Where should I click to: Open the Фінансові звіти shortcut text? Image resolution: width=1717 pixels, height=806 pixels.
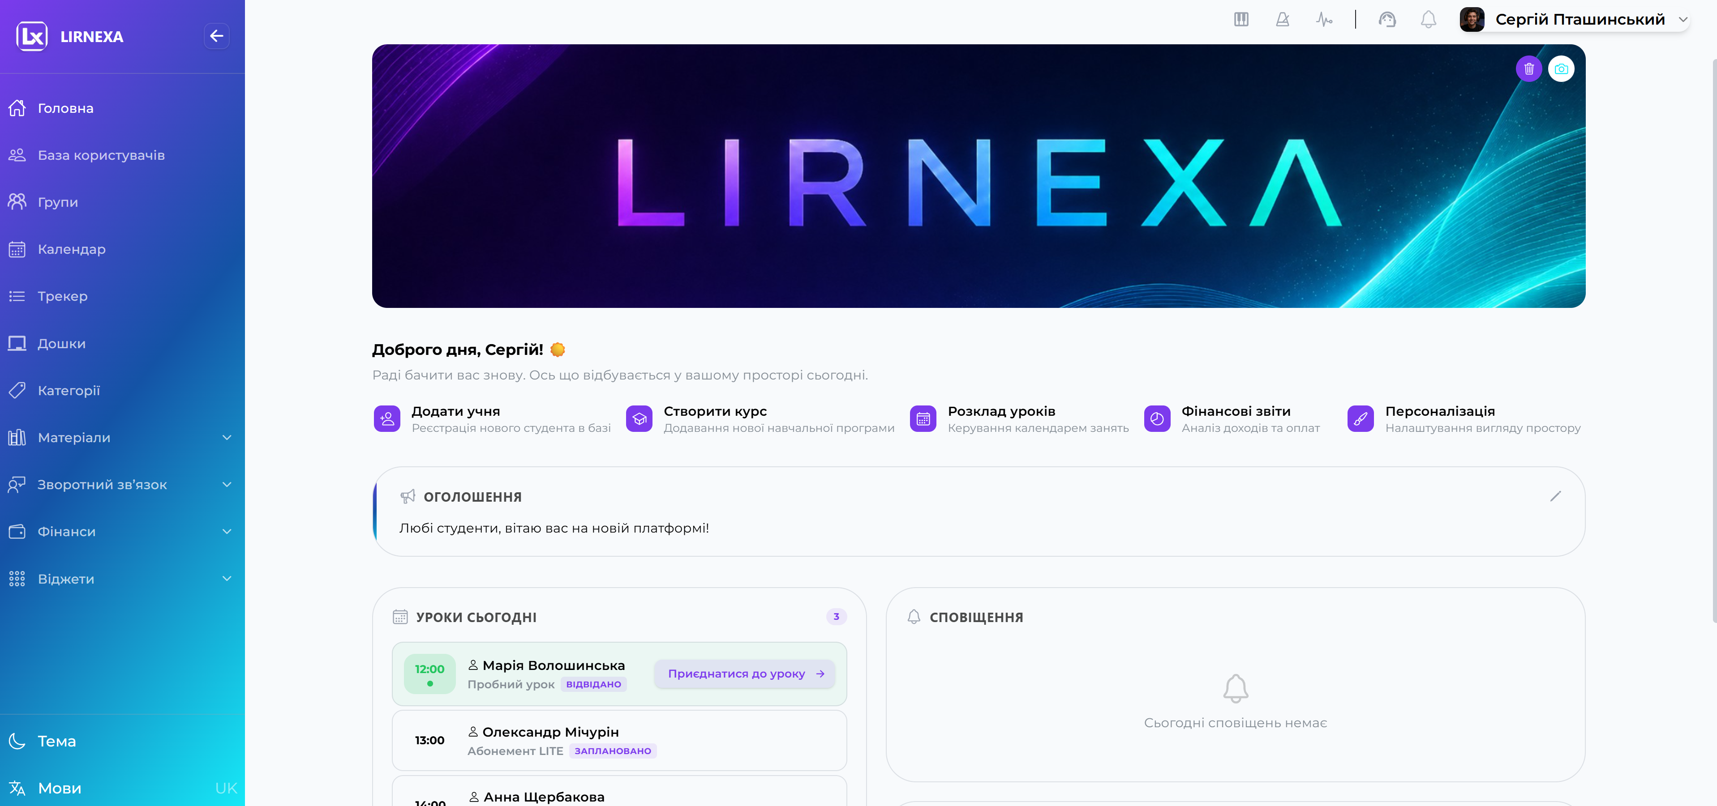tap(1236, 411)
